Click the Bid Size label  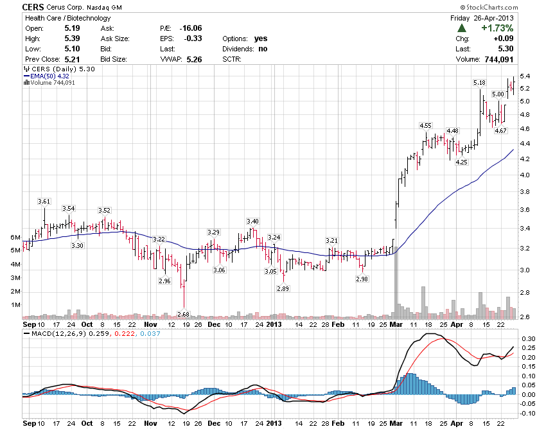point(114,59)
